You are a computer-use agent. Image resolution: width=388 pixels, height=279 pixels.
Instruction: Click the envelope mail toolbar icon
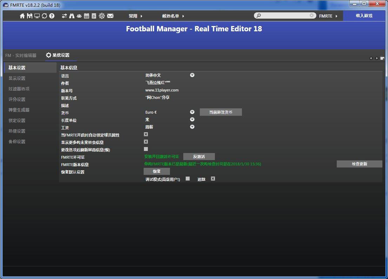pos(110,16)
